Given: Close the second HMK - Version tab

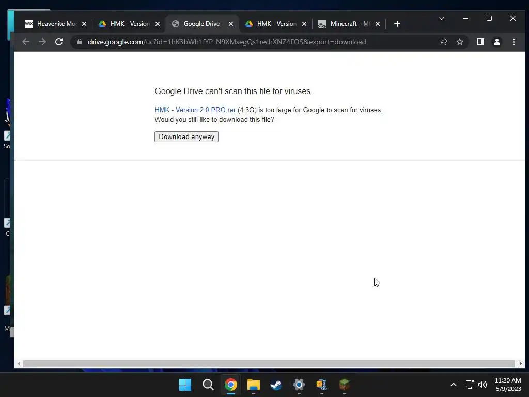Looking at the screenshot, I should (x=304, y=24).
